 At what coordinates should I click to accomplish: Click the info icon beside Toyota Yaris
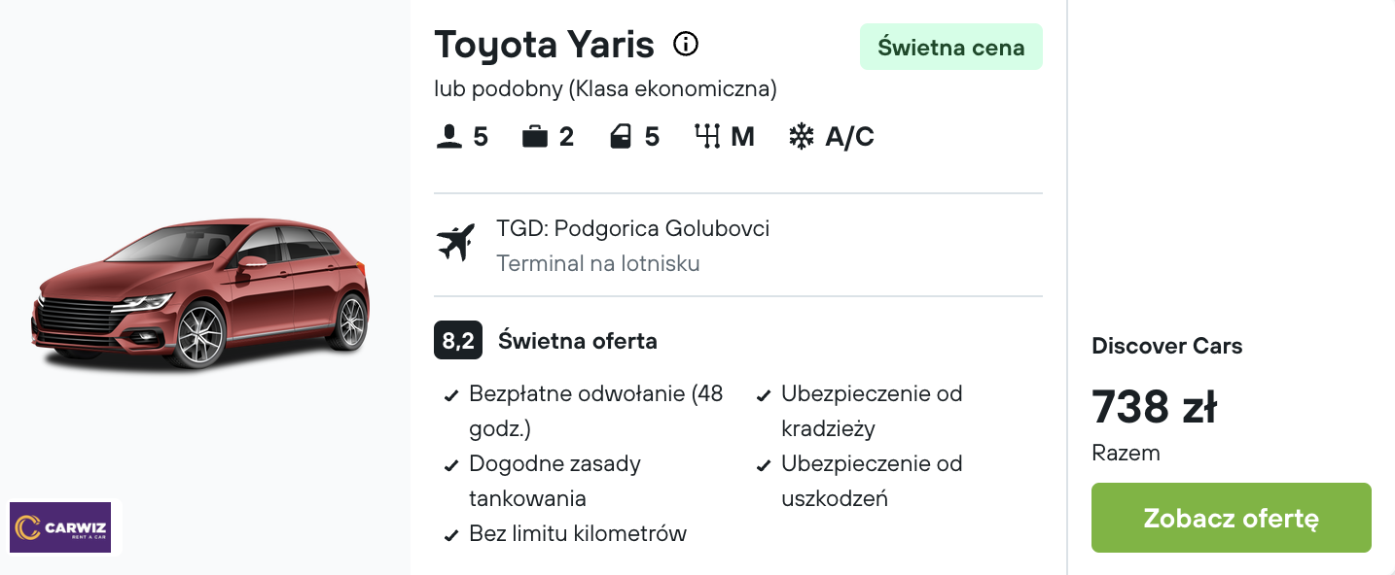click(686, 44)
